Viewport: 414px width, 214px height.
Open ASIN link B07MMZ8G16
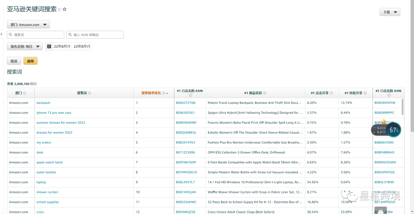(186, 172)
